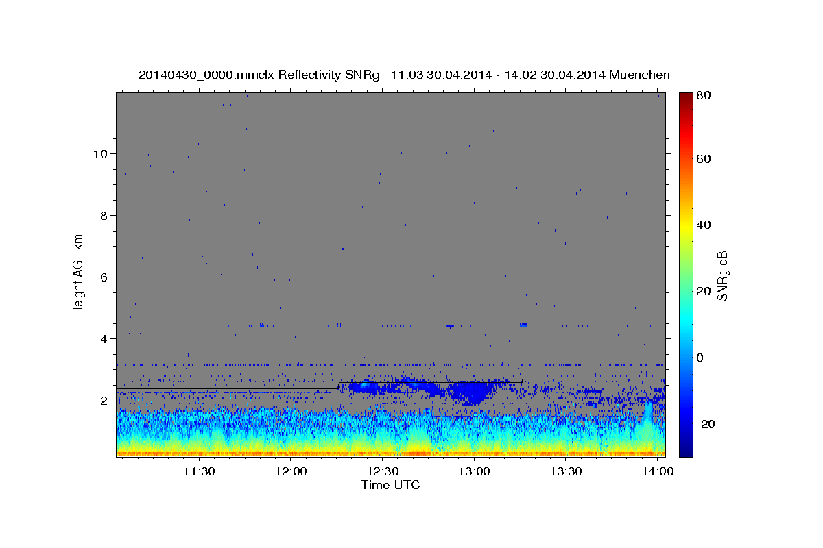This screenshot has height=548, width=823.
Task: Click the 14:00 time tick label
Action: click(x=657, y=472)
